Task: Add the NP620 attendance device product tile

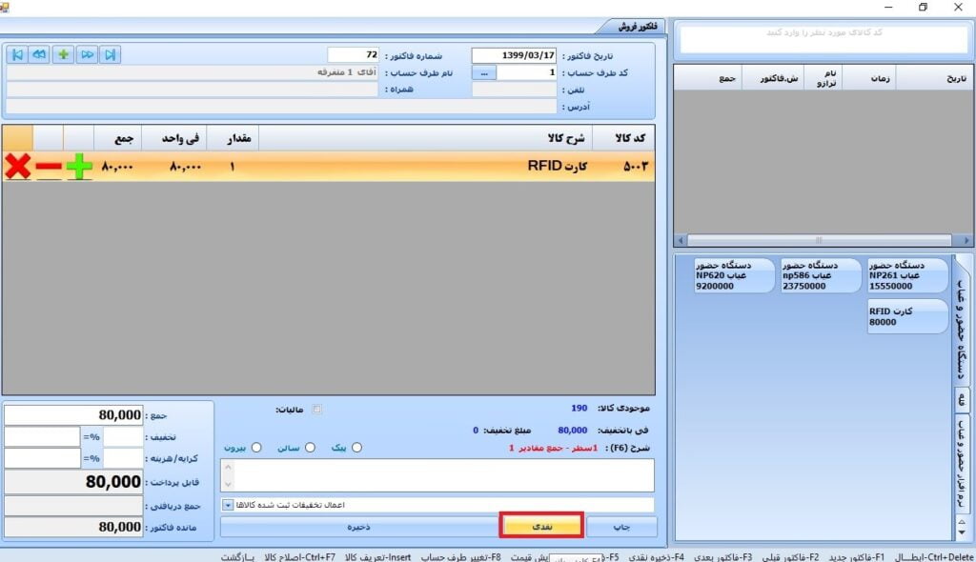Action: (x=734, y=275)
